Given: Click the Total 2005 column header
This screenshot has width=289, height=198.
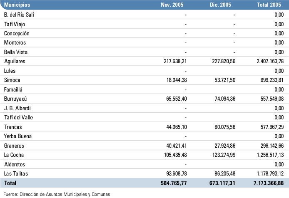Looking at the screenshot, I should [270, 5].
